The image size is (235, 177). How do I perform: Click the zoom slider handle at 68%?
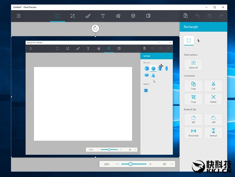(130, 164)
